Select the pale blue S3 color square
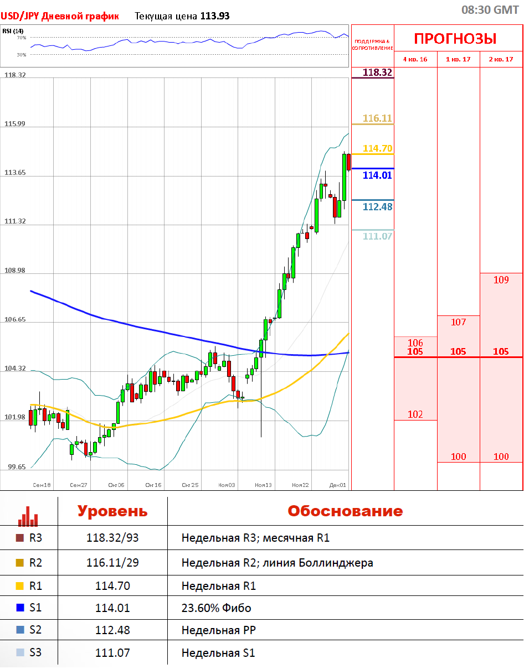524x669 pixels. point(20,653)
